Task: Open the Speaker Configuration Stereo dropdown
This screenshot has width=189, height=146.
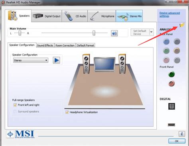Action: coord(31,60)
